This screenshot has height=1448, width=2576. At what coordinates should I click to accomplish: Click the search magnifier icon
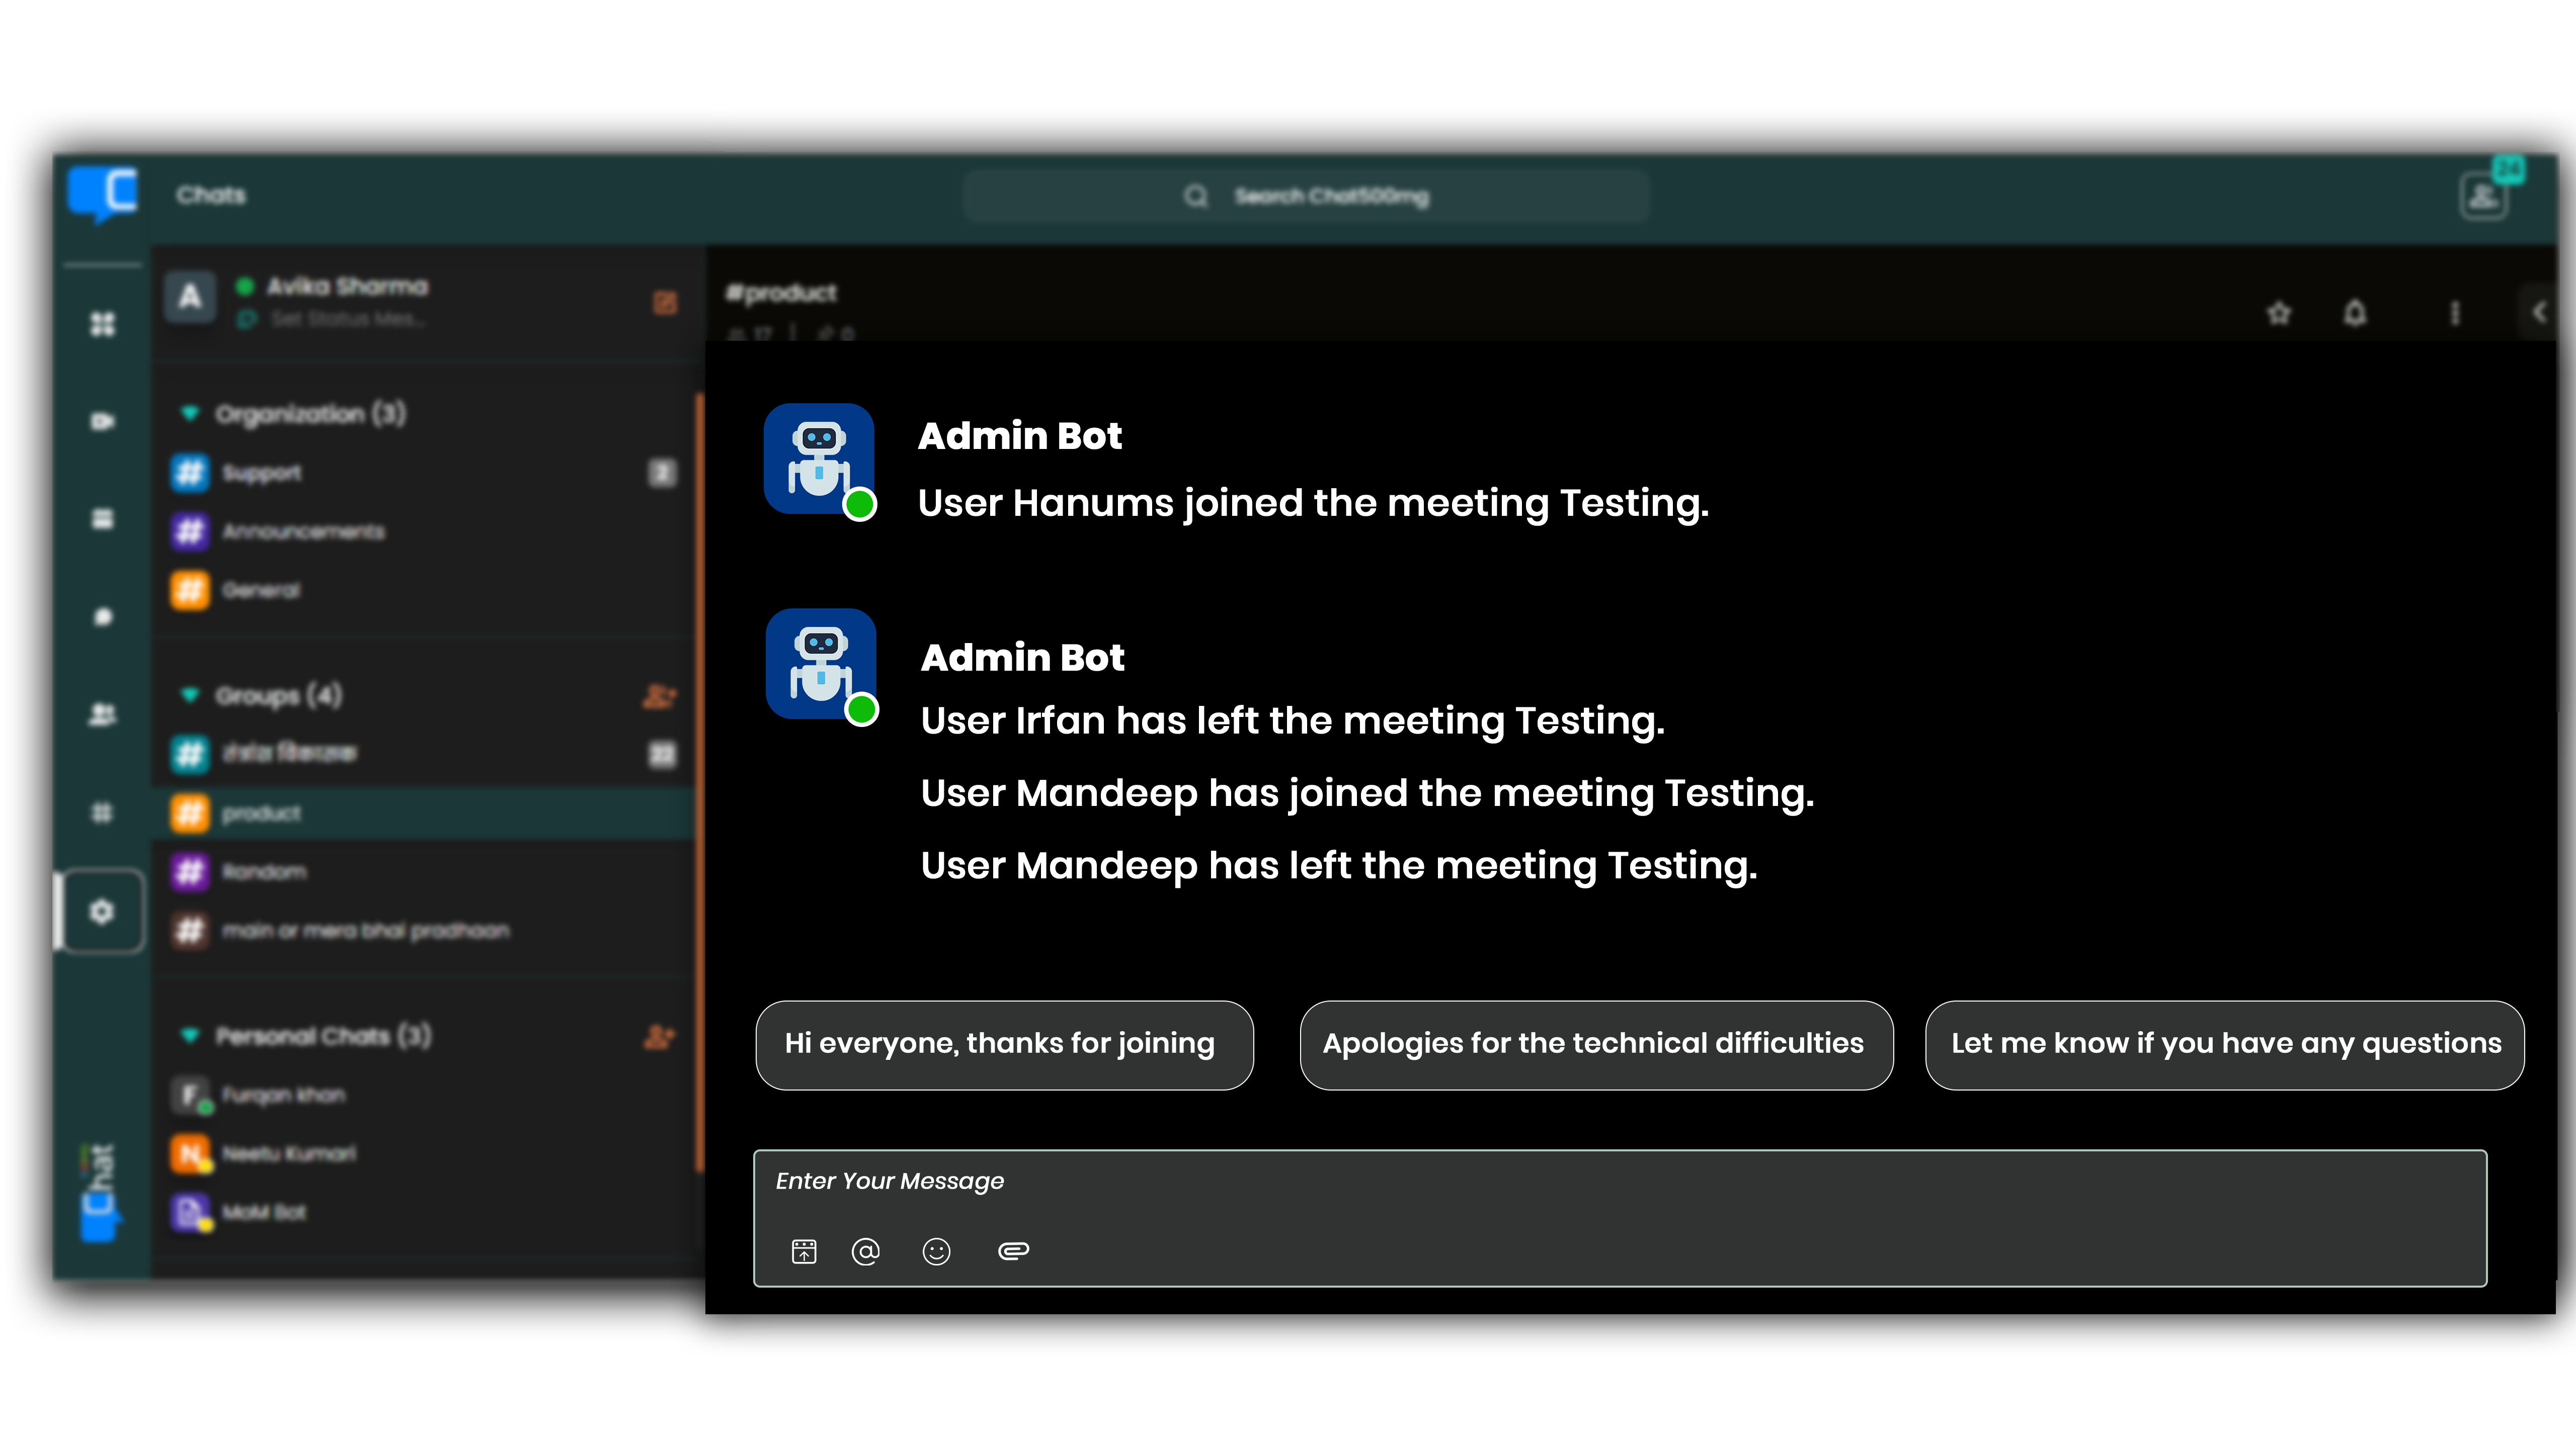pyautogui.click(x=1196, y=196)
